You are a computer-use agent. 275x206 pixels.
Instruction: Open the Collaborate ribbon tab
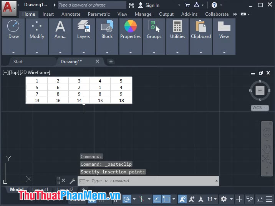coord(217,14)
